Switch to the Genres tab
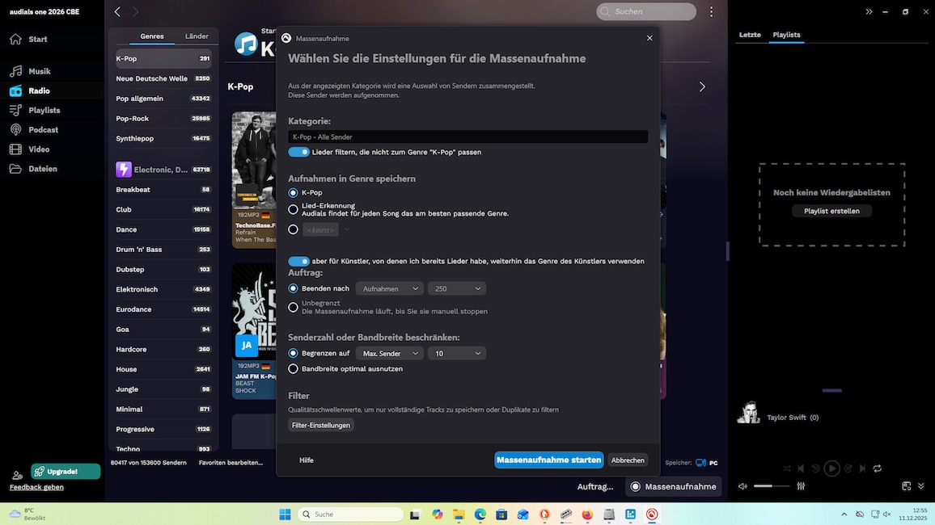935x525 pixels. 152,36
